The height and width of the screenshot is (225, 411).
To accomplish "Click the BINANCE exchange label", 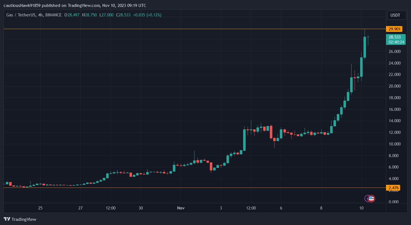I will (53, 15).
